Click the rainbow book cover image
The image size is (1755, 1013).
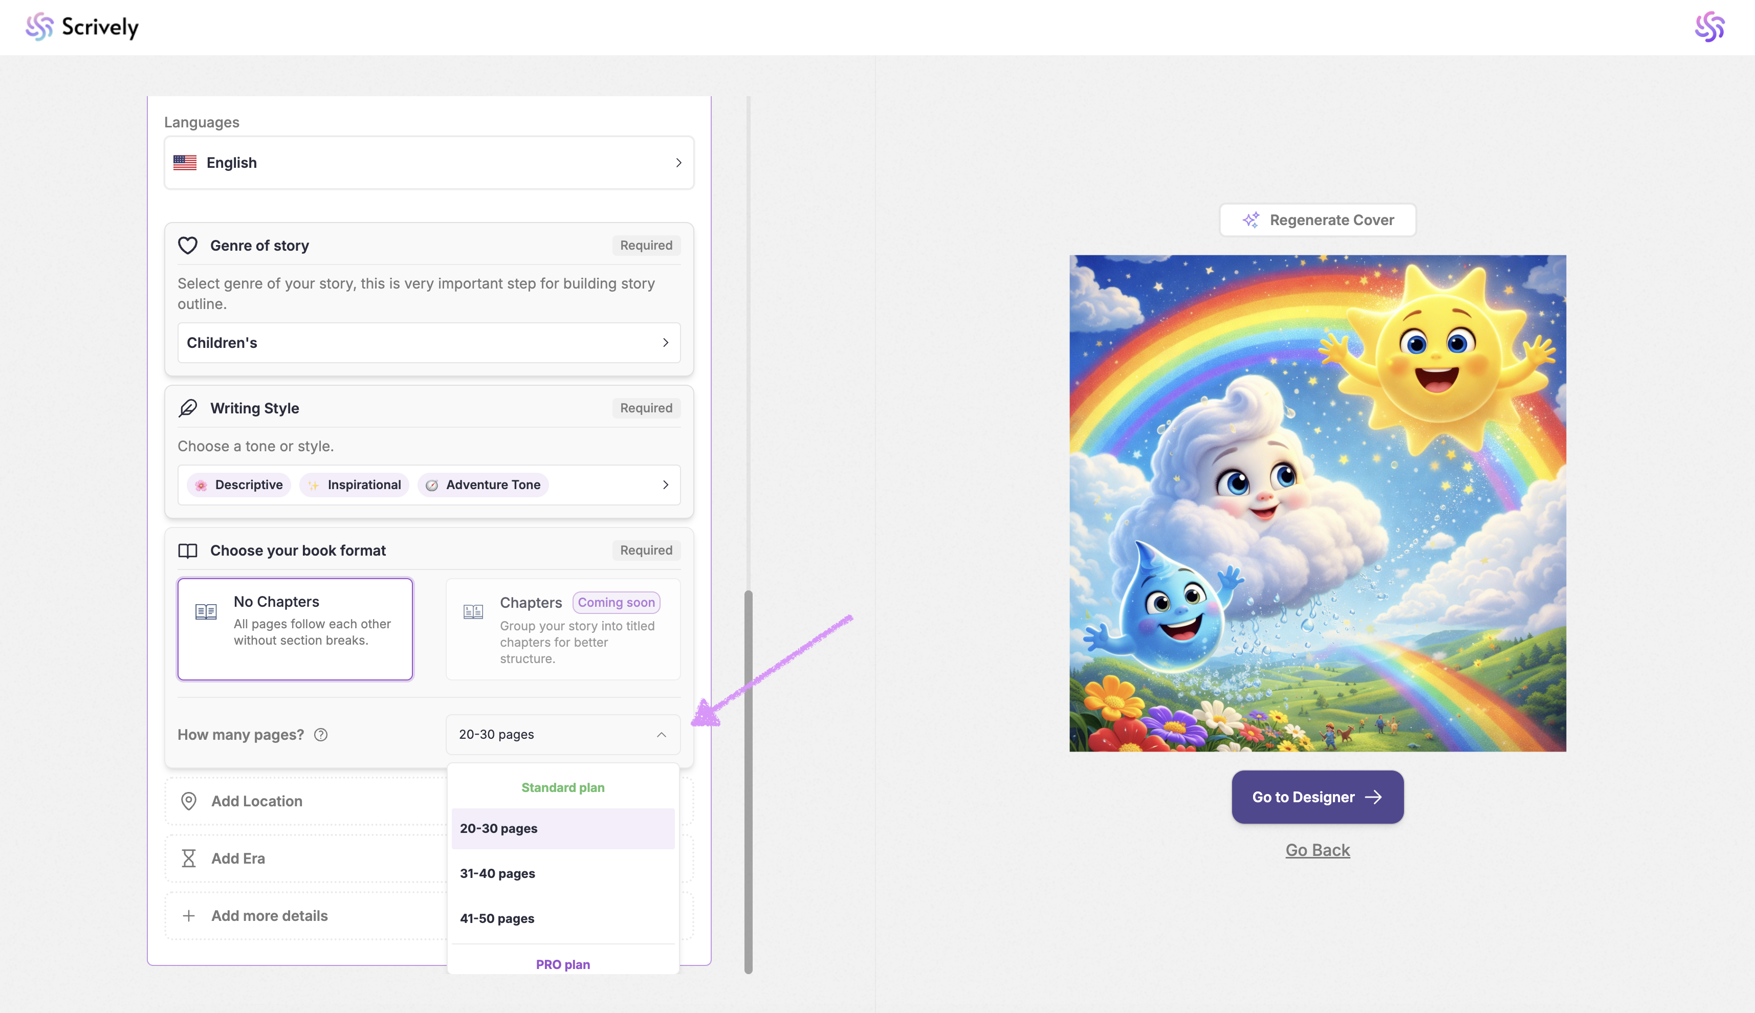(1318, 502)
